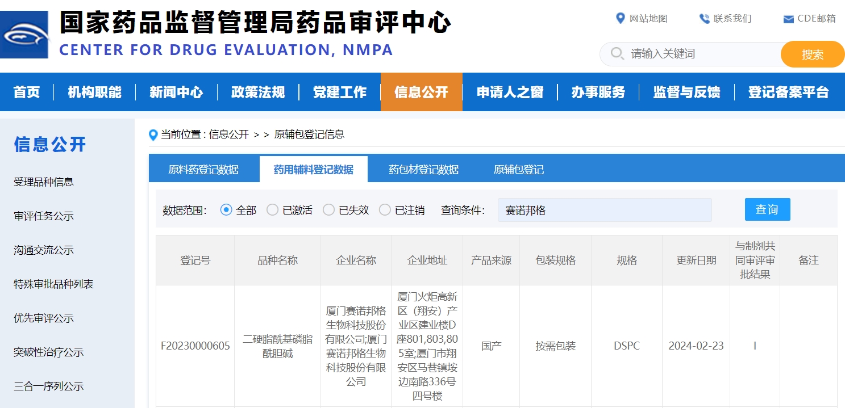Open the 申请人之窗 menu
This screenshot has height=408, width=845.
click(510, 92)
